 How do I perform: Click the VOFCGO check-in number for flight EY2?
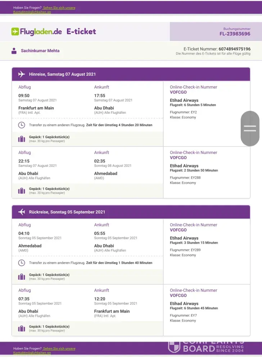(x=178, y=92)
